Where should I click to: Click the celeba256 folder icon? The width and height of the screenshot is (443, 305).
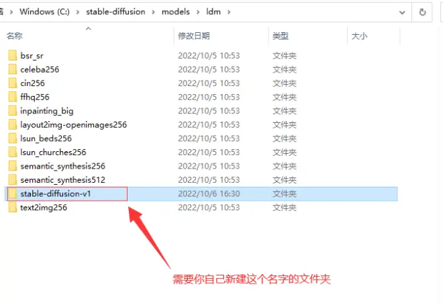(13, 69)
